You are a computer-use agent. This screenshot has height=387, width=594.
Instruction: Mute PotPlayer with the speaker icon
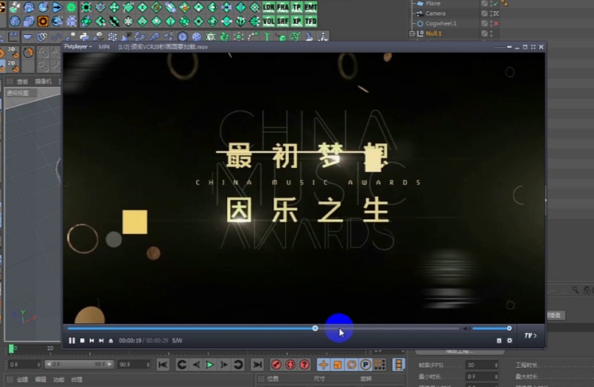point(466,328)
